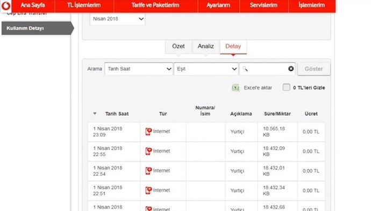
Task: Click the Numara/İsim column header
Action: pyautogui.click(x=205, y=110)
